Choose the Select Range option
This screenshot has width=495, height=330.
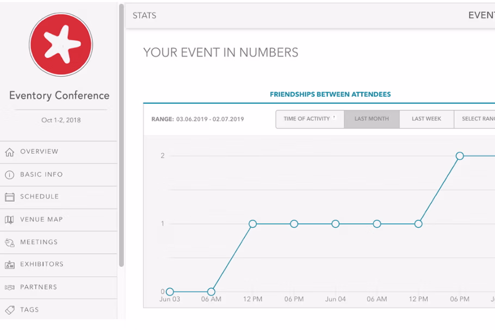[x=477, y=119]
